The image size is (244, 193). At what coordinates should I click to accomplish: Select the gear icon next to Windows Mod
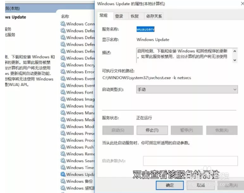[x=63, y=126]
